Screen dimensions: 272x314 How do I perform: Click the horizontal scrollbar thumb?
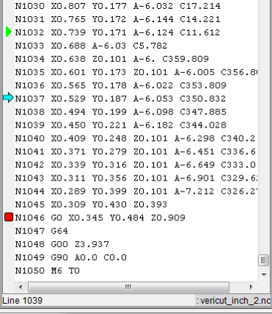point(129,287)
